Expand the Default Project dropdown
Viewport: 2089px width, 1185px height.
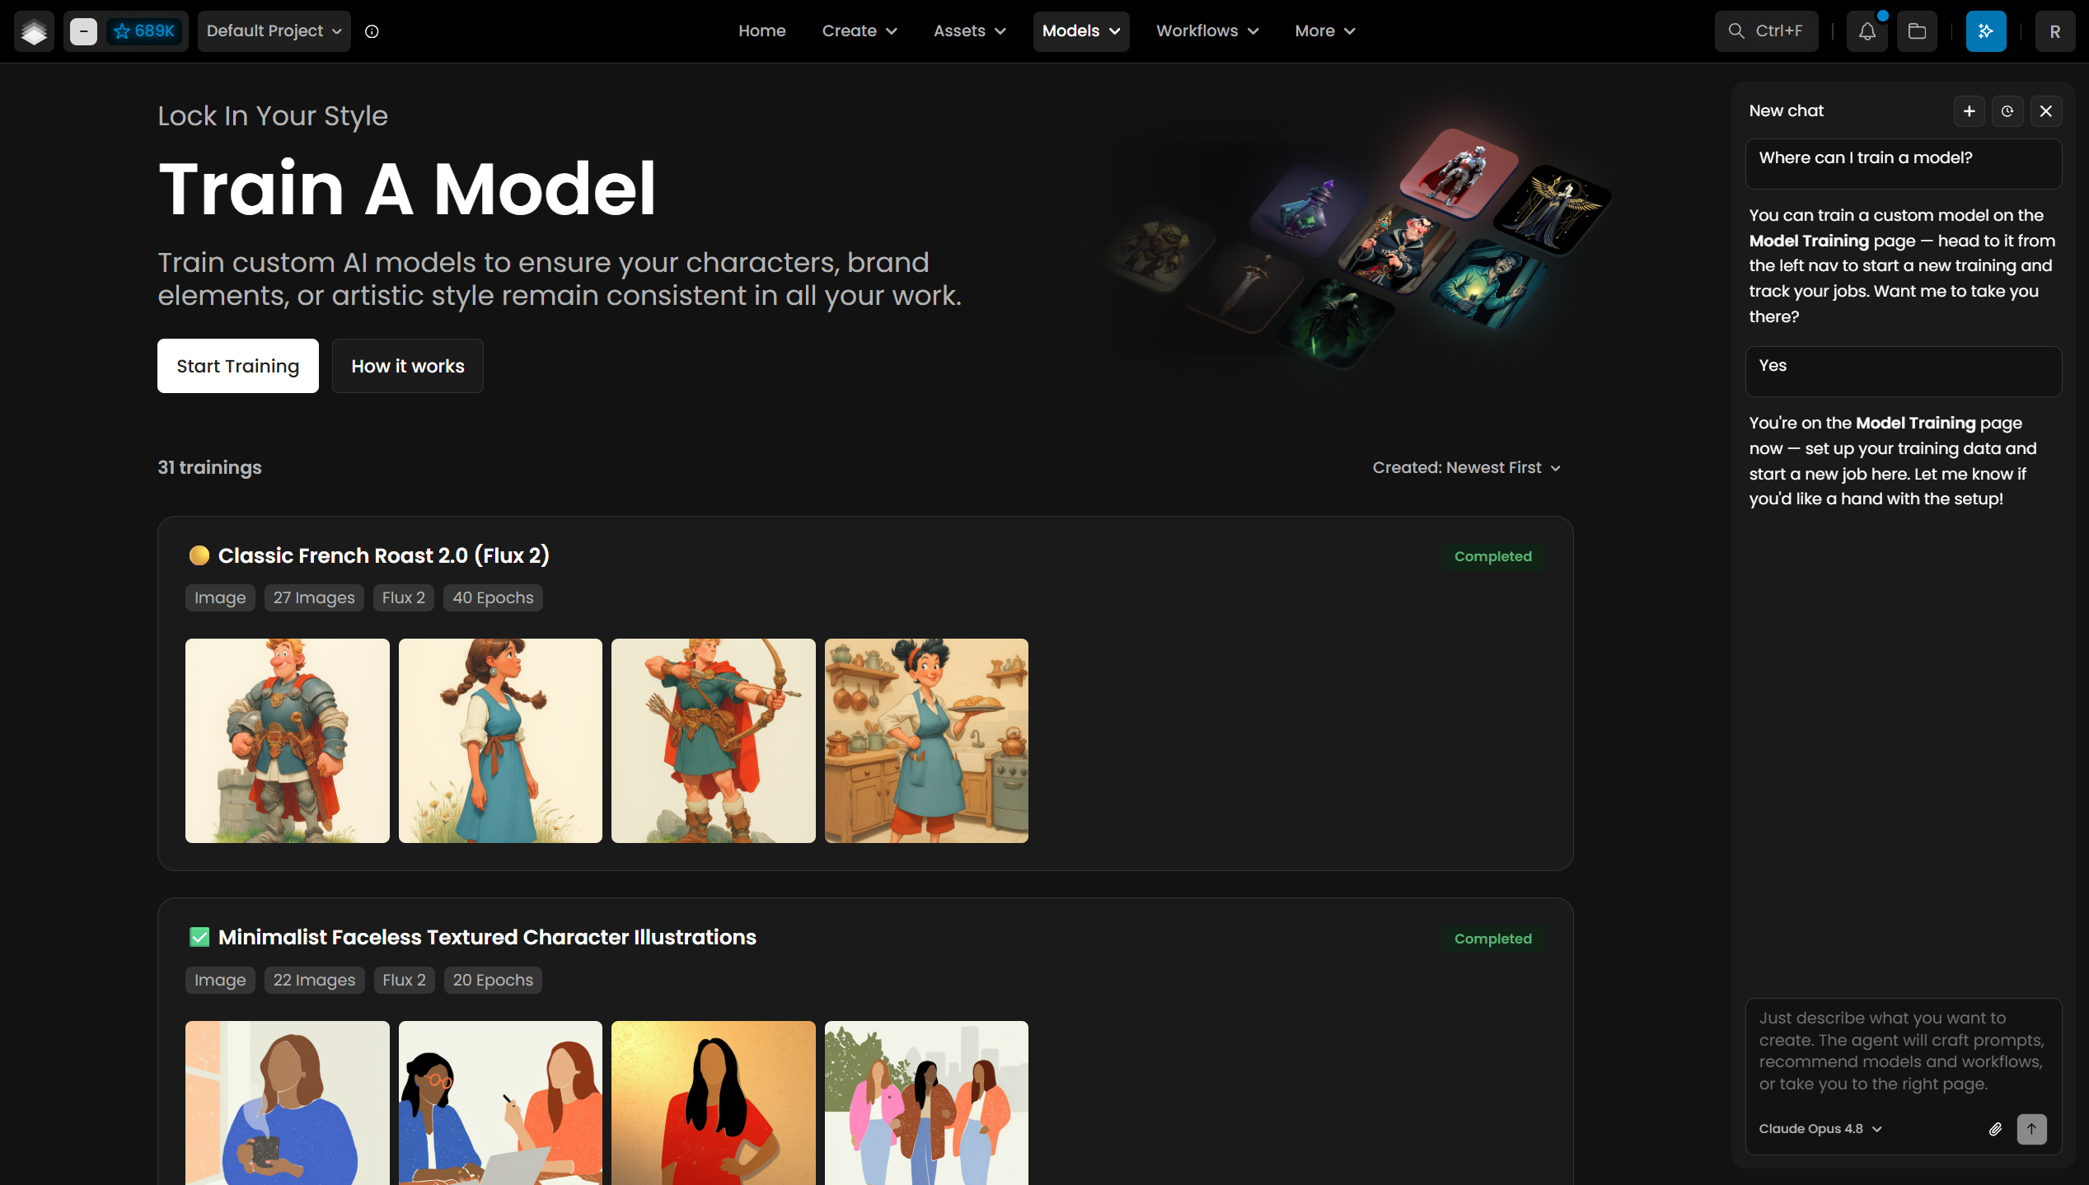point(274,31)
